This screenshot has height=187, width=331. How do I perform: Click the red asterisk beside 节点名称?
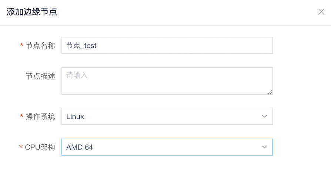click(x=21, y=46)
